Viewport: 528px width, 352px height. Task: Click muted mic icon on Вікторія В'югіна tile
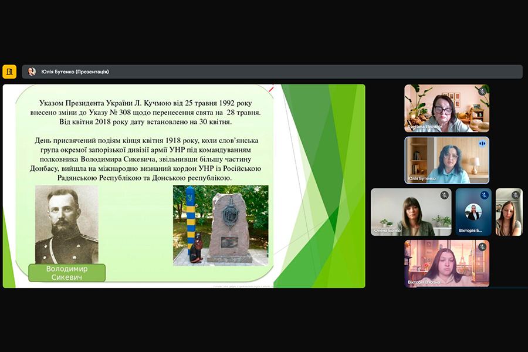click(482, 247)
